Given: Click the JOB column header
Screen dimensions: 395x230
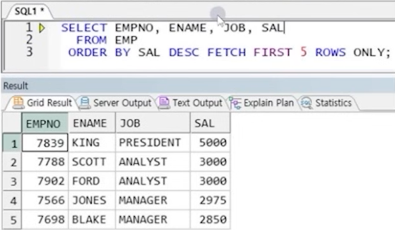Looking at the screenshot, I should tap(153, 123).
